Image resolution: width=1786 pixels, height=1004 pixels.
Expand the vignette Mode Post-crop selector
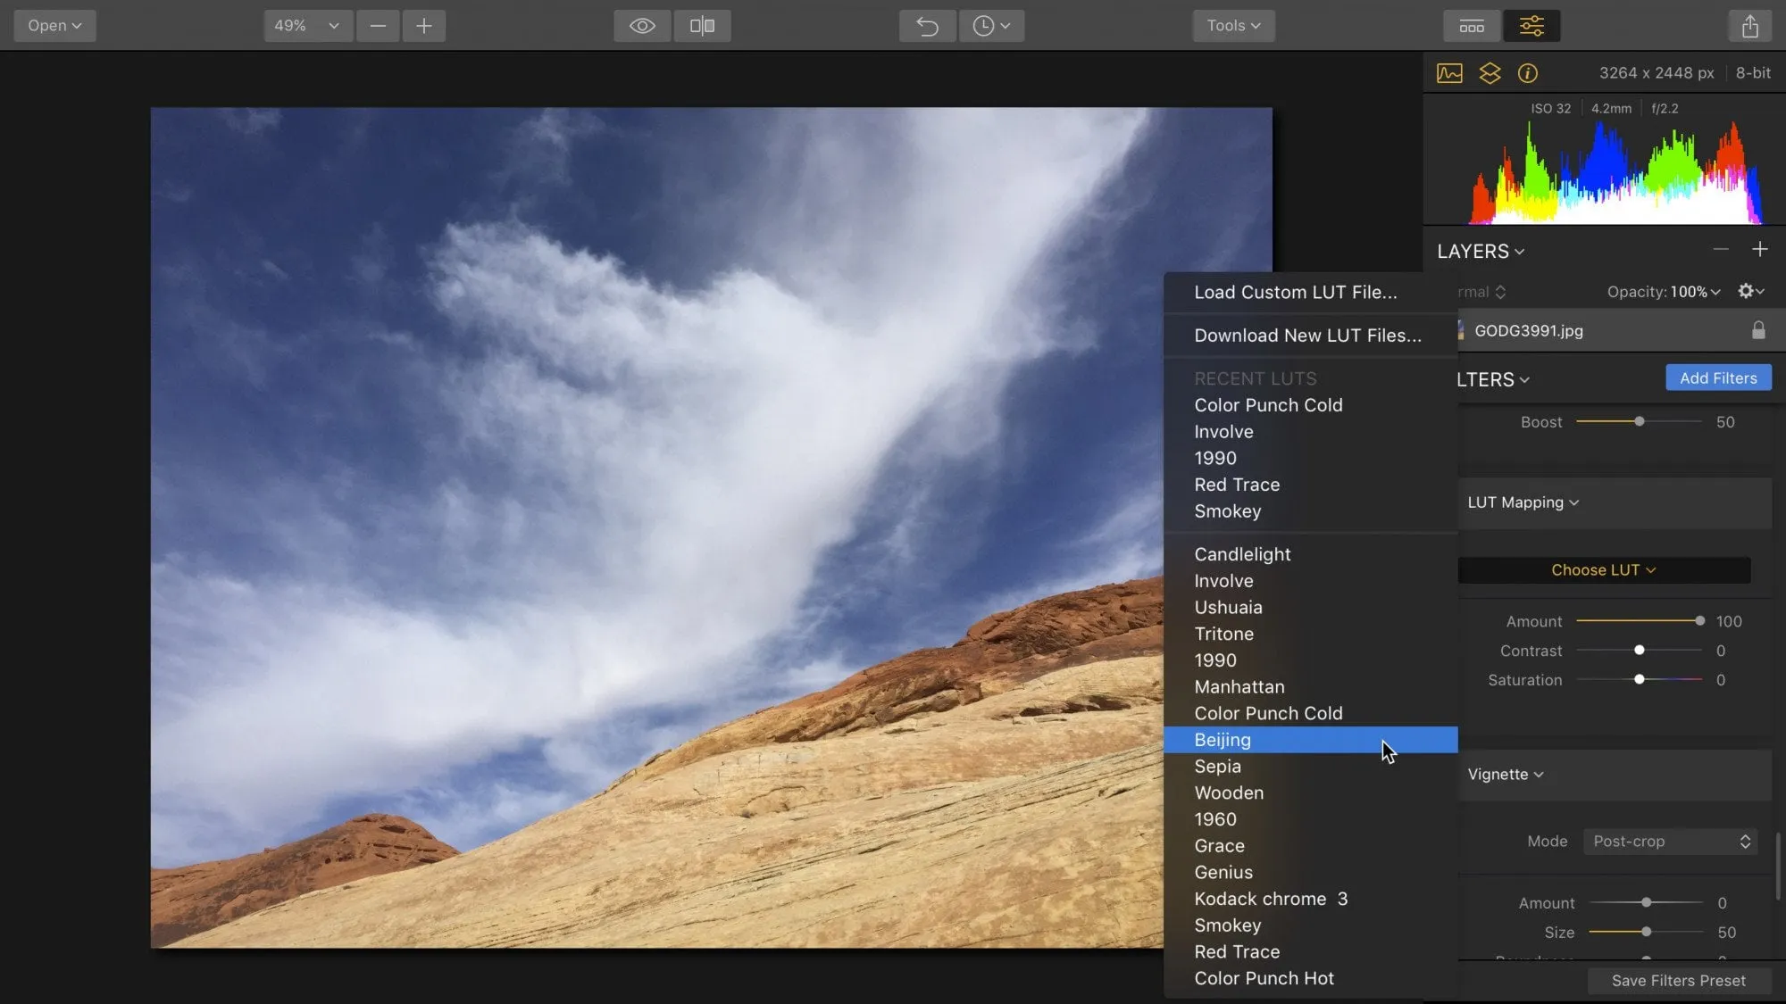(x=1670, y=842)
